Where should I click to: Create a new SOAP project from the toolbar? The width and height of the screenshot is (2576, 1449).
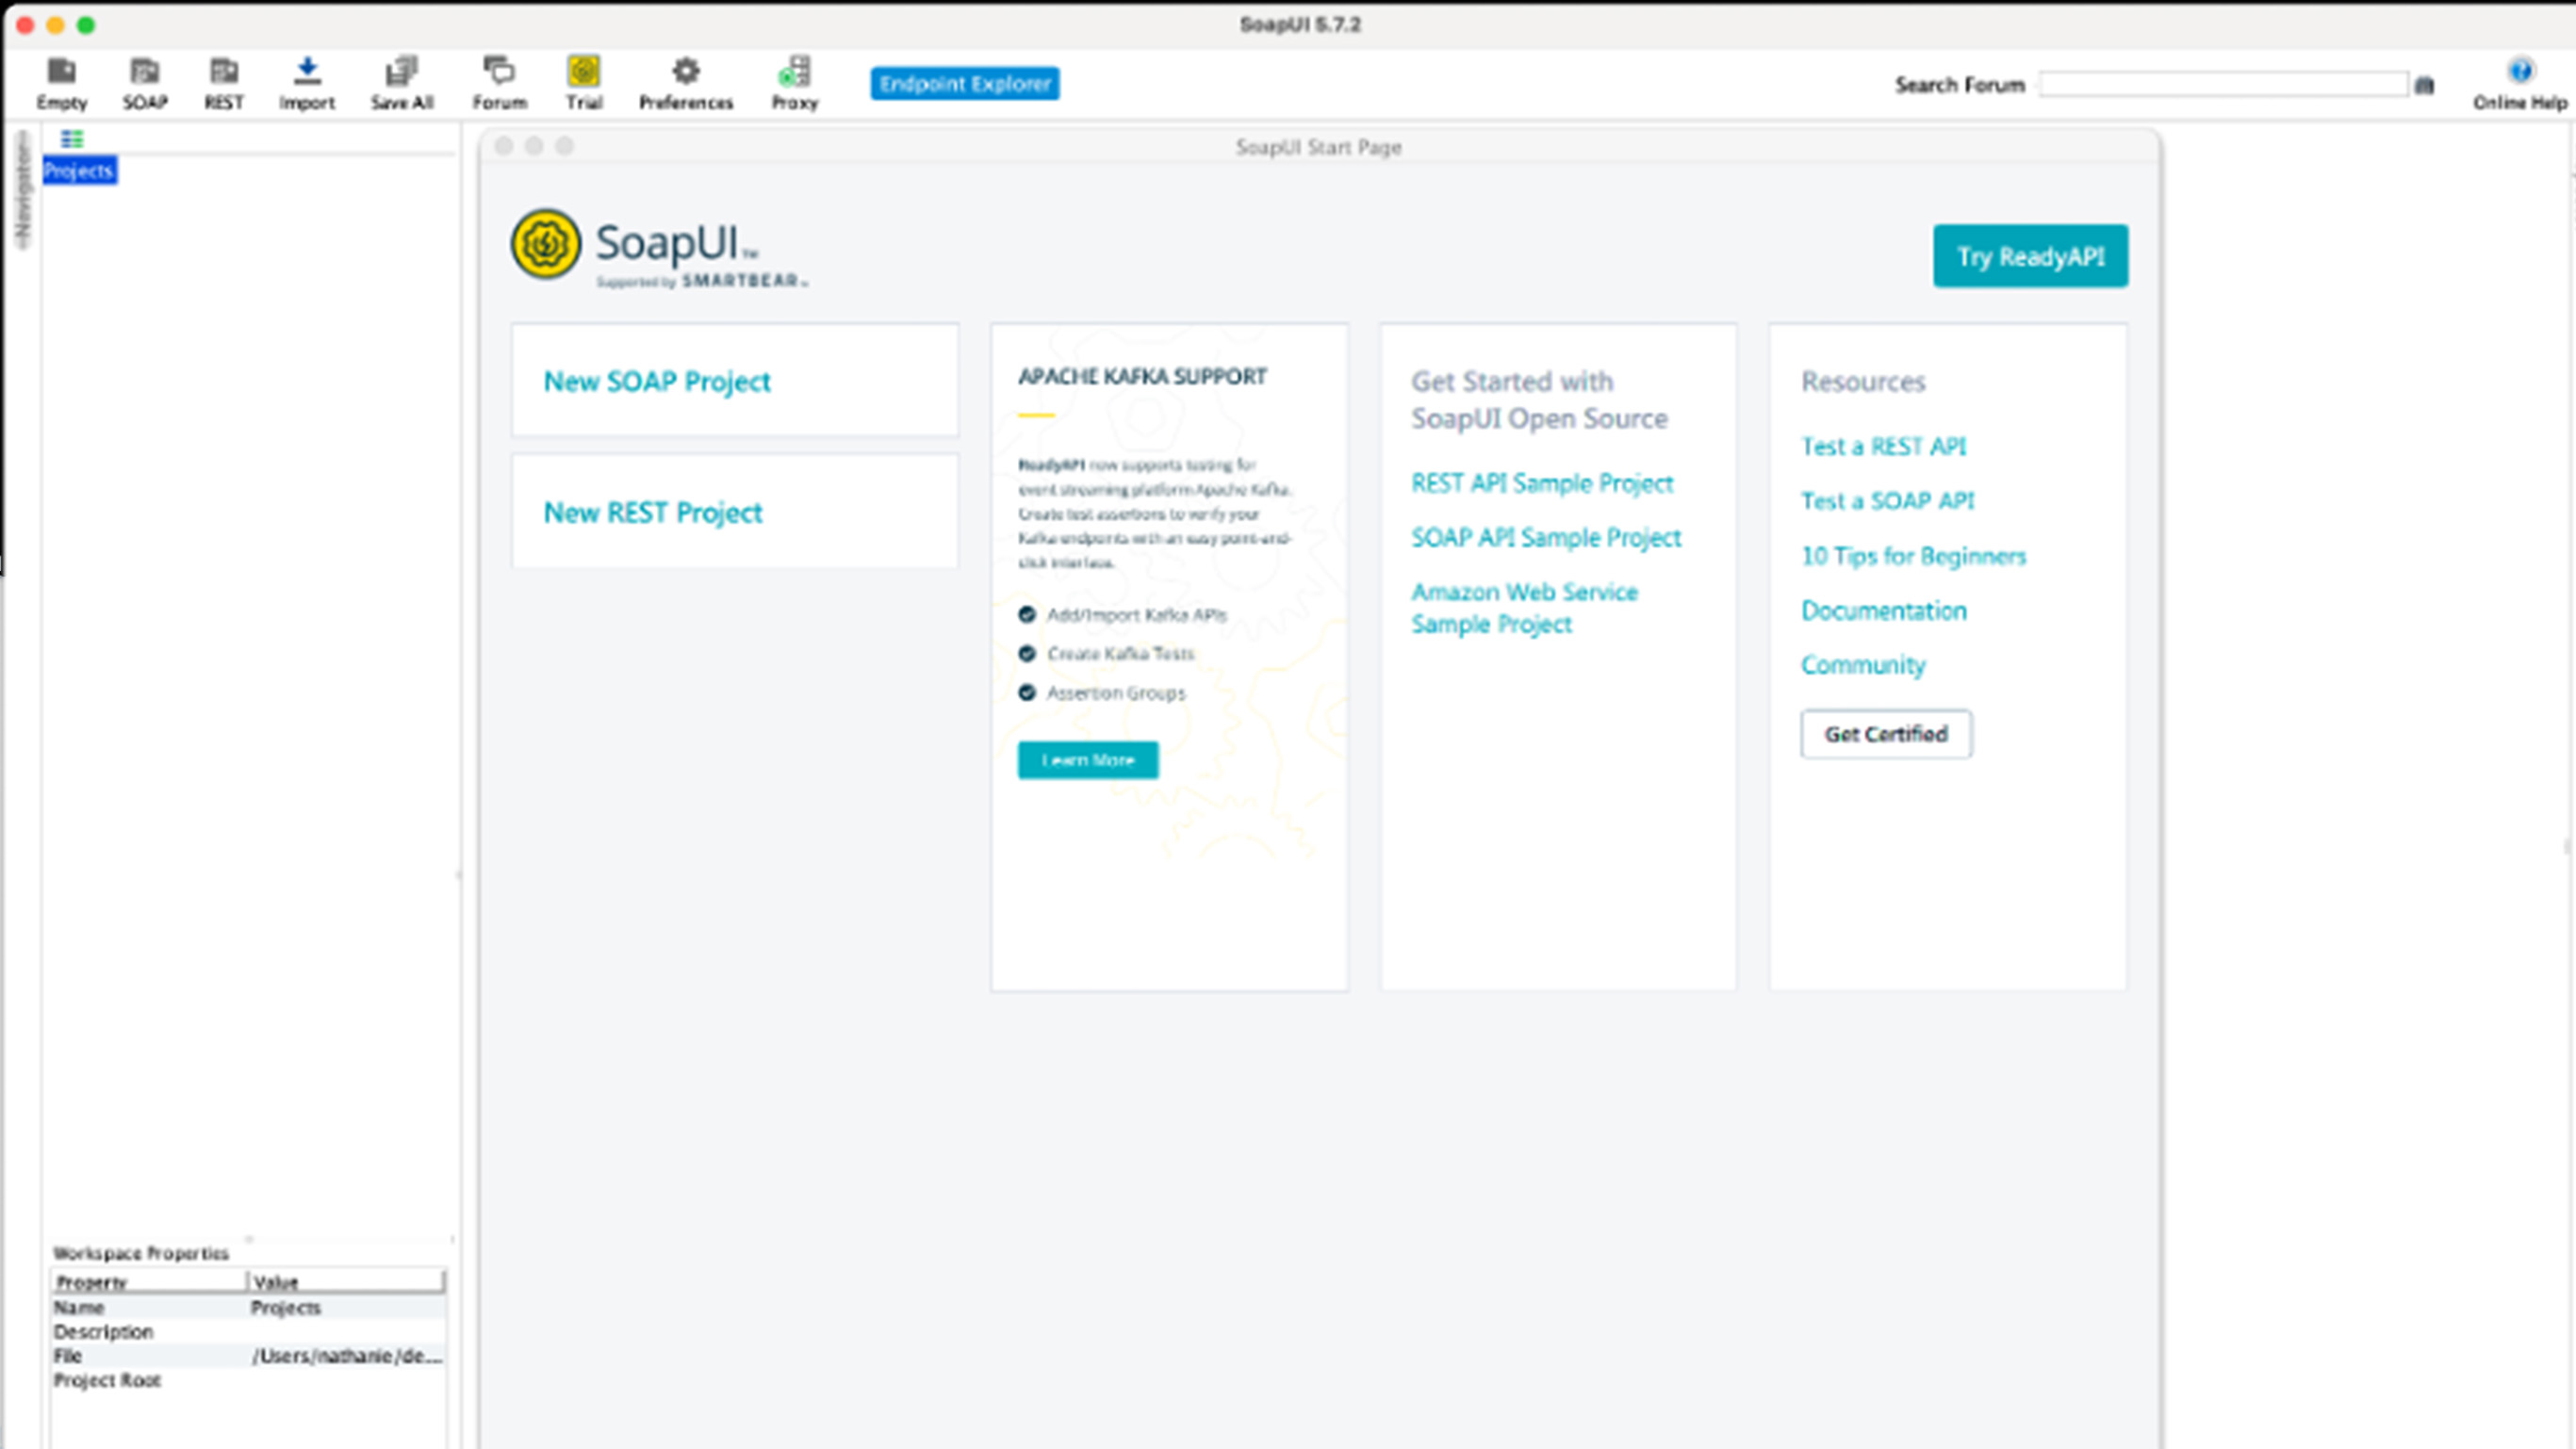(145, 82)
